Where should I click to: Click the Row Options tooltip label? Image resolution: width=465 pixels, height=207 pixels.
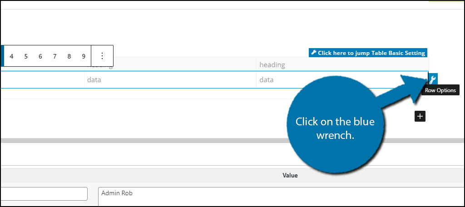pos(440,90)
